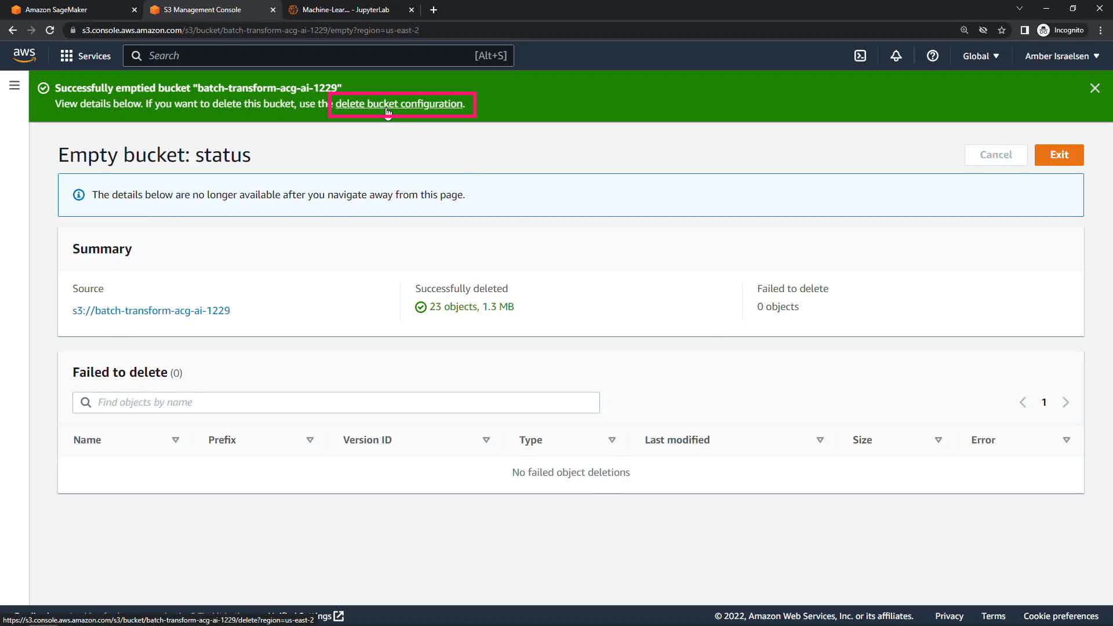1113x626 pixels.
Task: Switch to the JupyterLab browser tab
Action: pyautogui.click(x=345, y=10)
